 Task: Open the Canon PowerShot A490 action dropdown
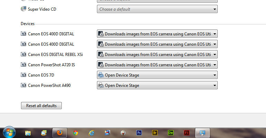[x=157, y=85]
